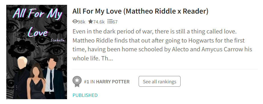
Task: Click the ranking medal badge icon
Action: [77, 82]
